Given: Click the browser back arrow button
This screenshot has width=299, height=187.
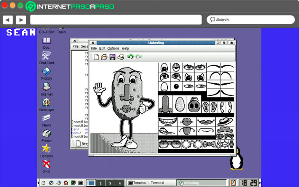Looking at the screenshot, I should coord(8,19).
